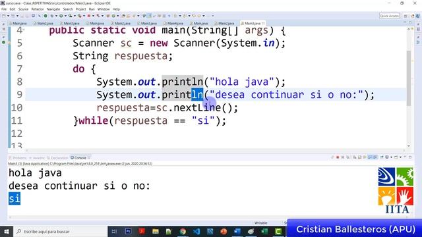
Task: Click the Clear Console icon
Action: 355,157
